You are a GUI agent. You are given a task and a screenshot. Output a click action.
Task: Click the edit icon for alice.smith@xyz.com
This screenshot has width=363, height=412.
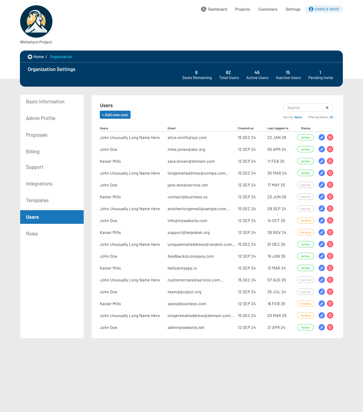322,137
